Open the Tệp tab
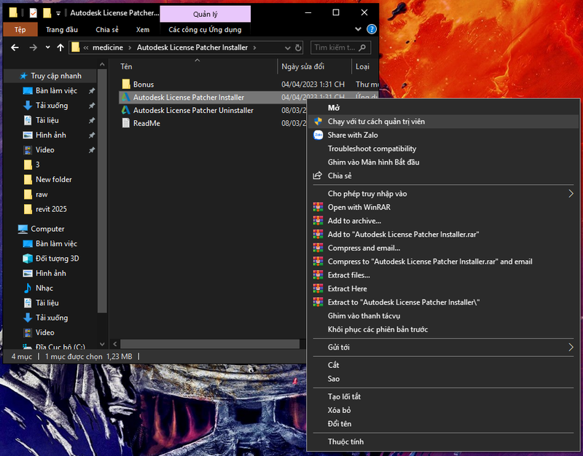 coord(20,30)
